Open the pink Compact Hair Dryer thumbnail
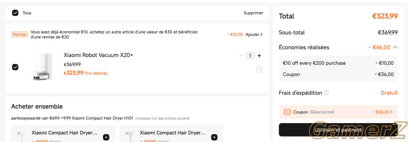The width and height of the screenshot is (408, 142). pos(130,136)
